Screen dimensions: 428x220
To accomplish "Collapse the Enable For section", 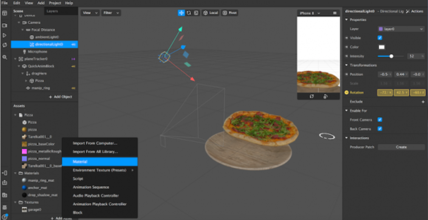I will pos(346,111).
